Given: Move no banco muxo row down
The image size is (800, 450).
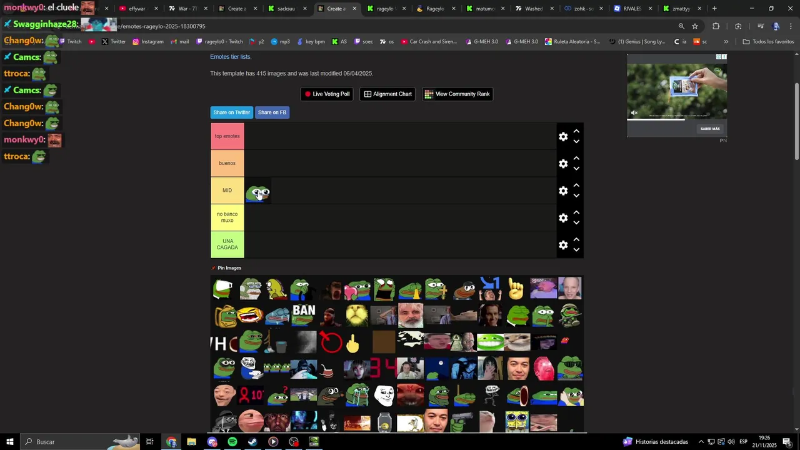Looking at the screenshot, I should coord(576,222).
